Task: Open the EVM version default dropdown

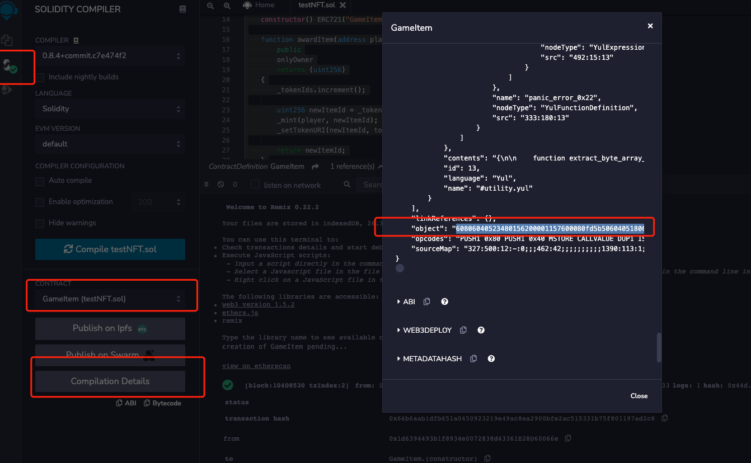Action: tap(110, 144)
